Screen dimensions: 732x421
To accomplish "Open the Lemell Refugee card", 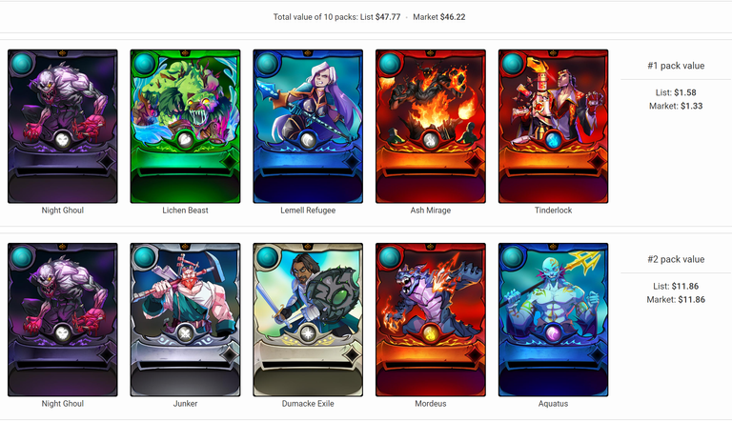I will 308,127.
